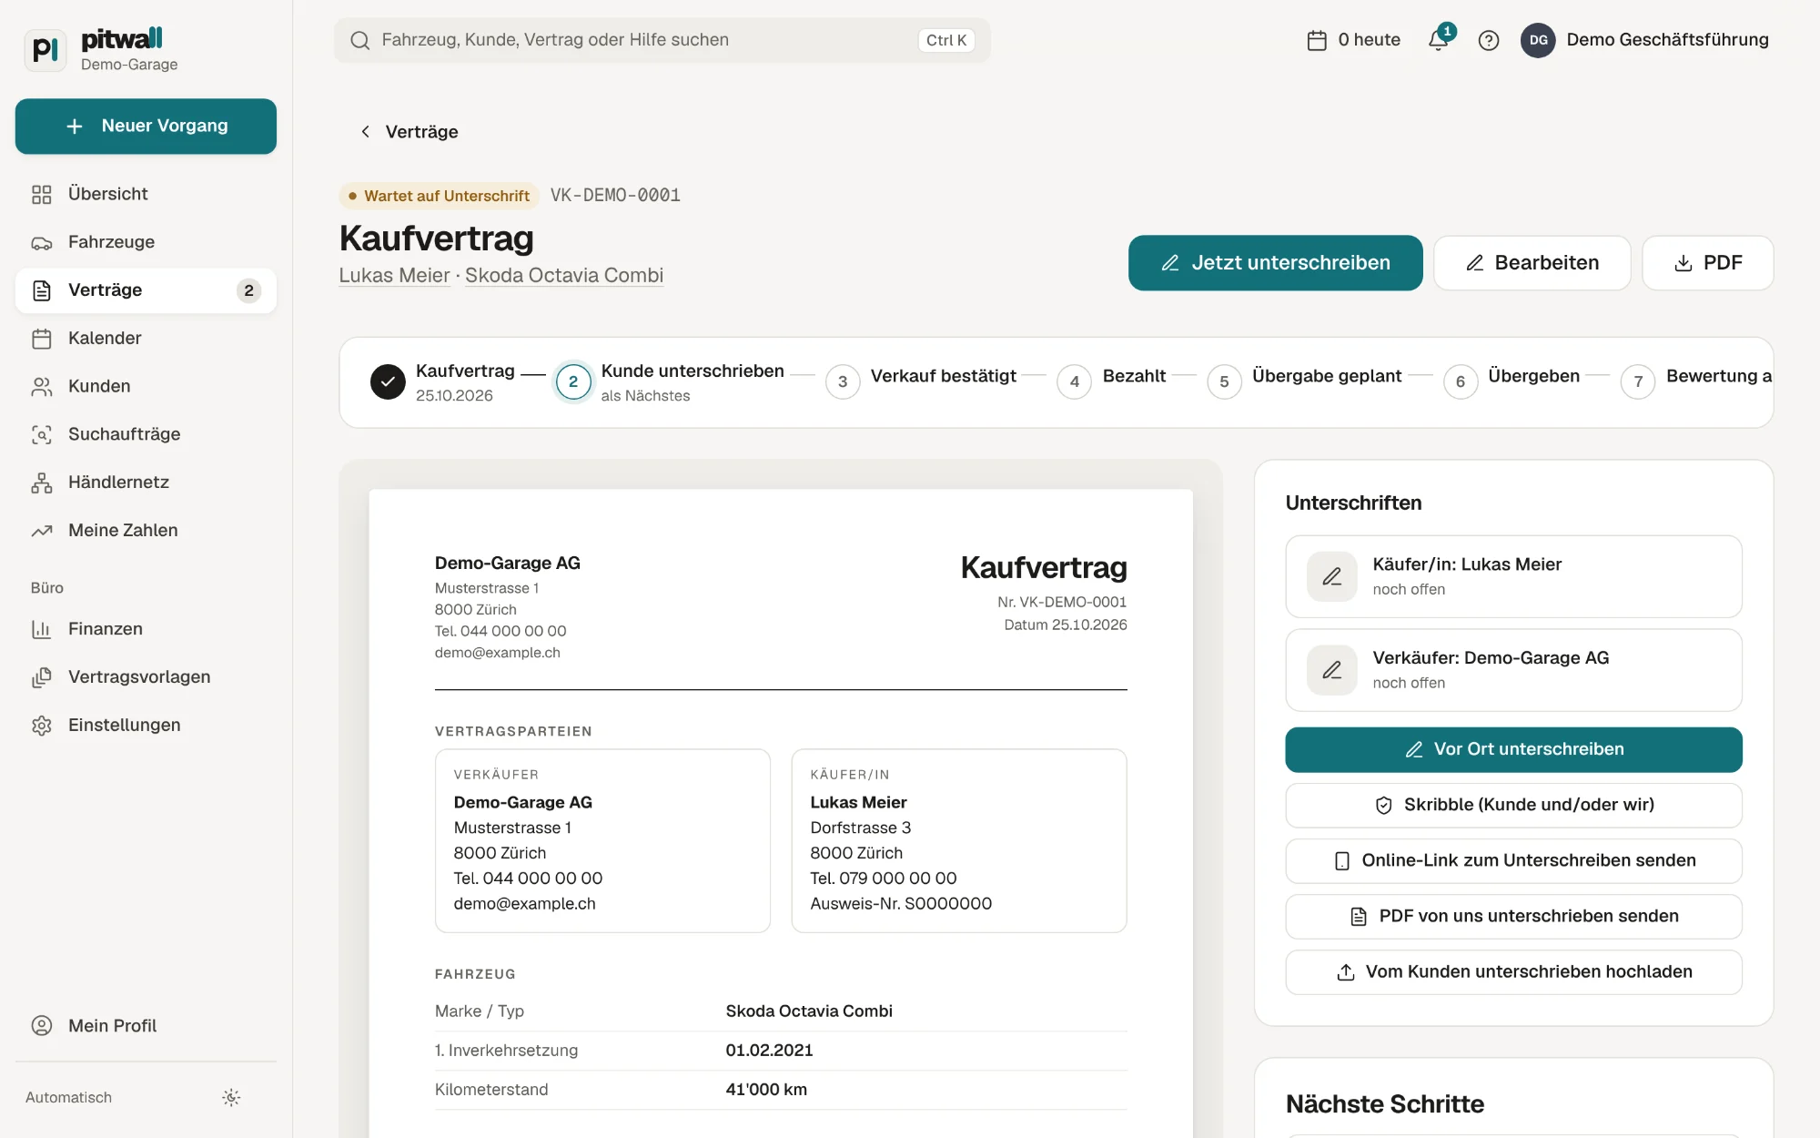Screen dimensions: 1820x1138
Task: Click the pen icon for Verkäufer Demo-Garage AG
Action: click(1331, 670)
